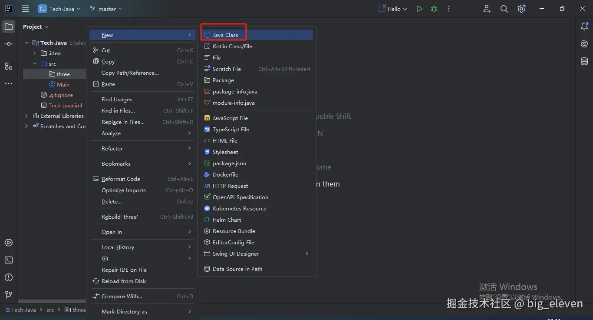
Task: Create an HTML File
Action: pyautogui.click(x=257, y=140)
